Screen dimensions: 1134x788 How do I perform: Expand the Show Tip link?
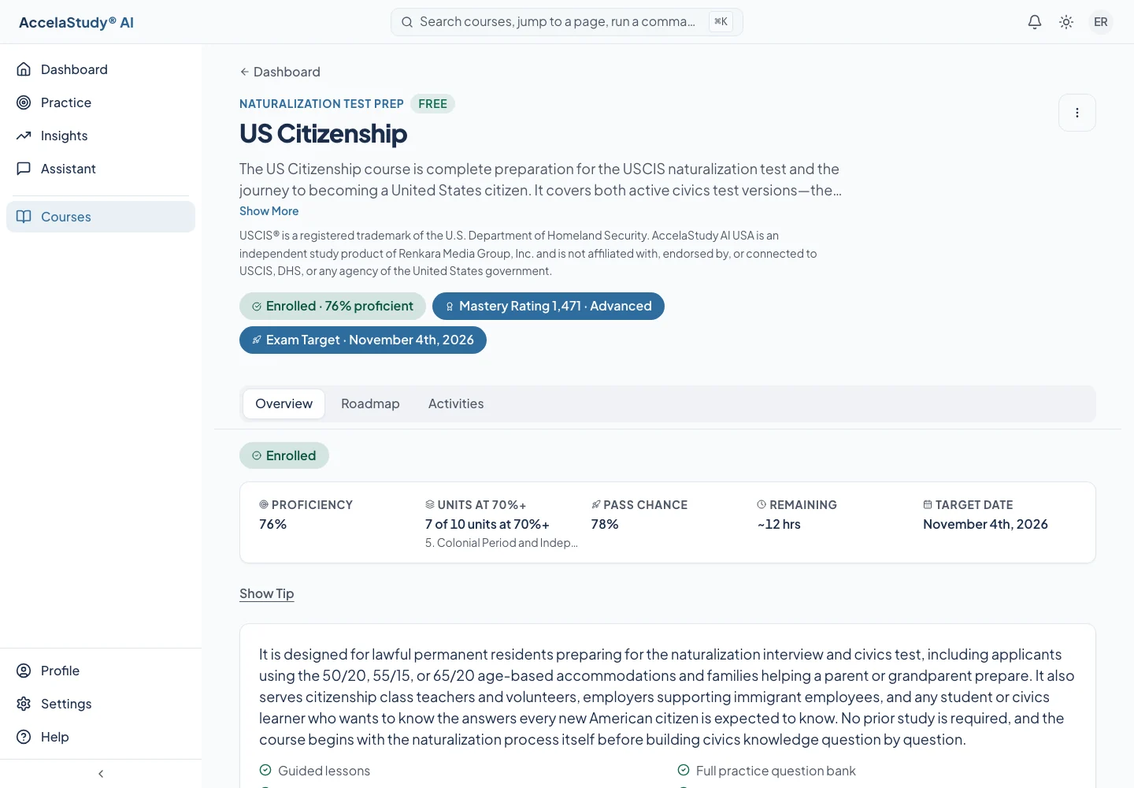(x=267, y=593)
